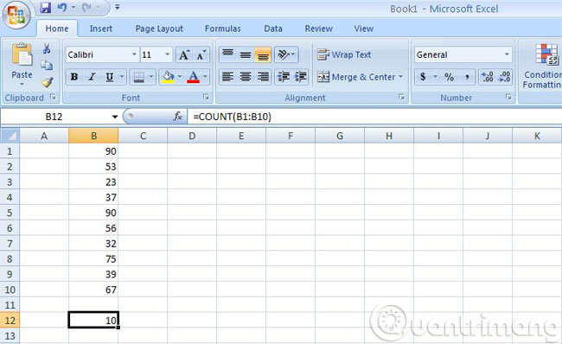Switch to the Insert tab

click(100, 29)
